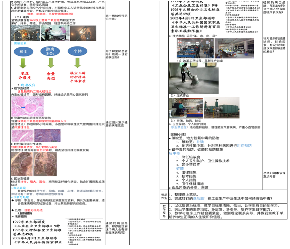Click the blue heading 4.诊断与处理

(20, 197)
